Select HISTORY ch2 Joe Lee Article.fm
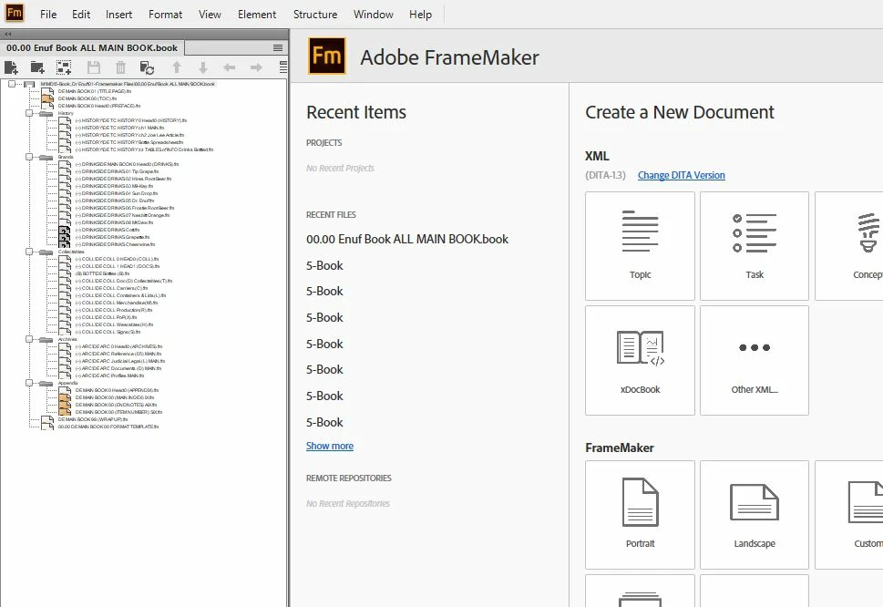 tap(129, 135)
